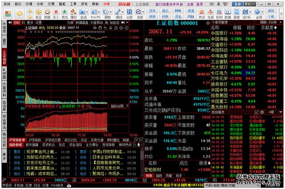Click the scissors icon above the chart
The height and width of the screenshot is (189, 285).
(110, 28)
